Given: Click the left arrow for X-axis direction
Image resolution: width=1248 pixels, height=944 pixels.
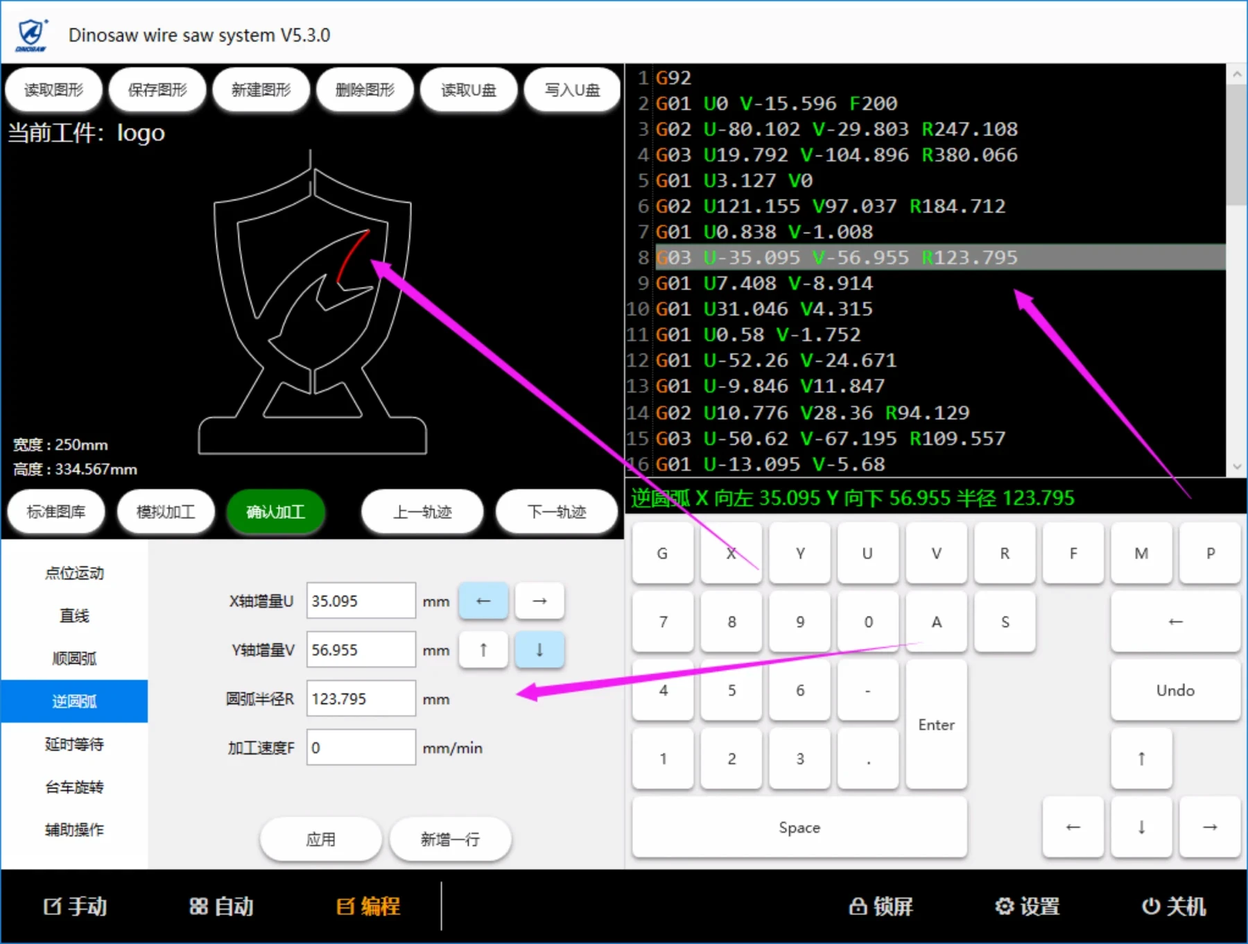Looking at the screenshot, I should (483, 601).
